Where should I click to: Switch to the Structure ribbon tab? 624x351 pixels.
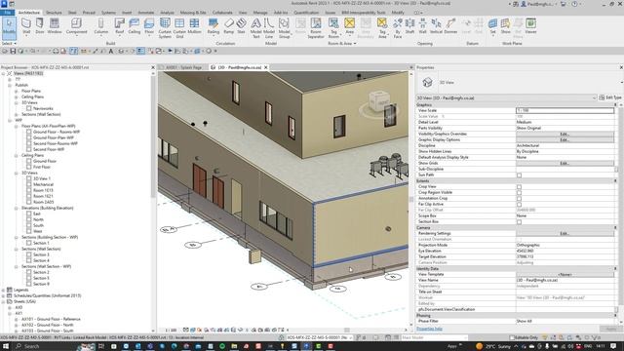pos(54,13)
